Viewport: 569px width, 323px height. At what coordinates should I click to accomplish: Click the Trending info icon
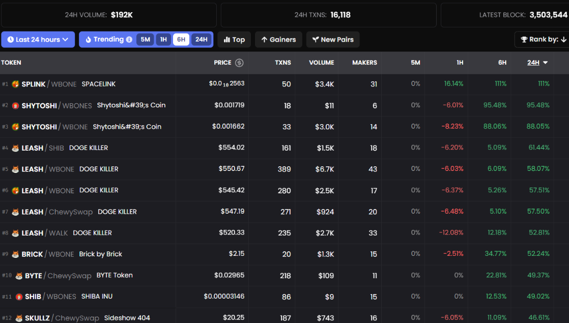(x=129, y=40)
